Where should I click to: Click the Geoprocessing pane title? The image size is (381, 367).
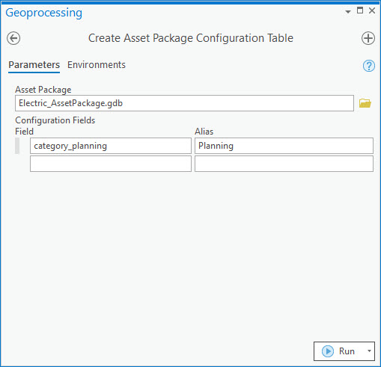pyautogui.click(x=43, y=13)
